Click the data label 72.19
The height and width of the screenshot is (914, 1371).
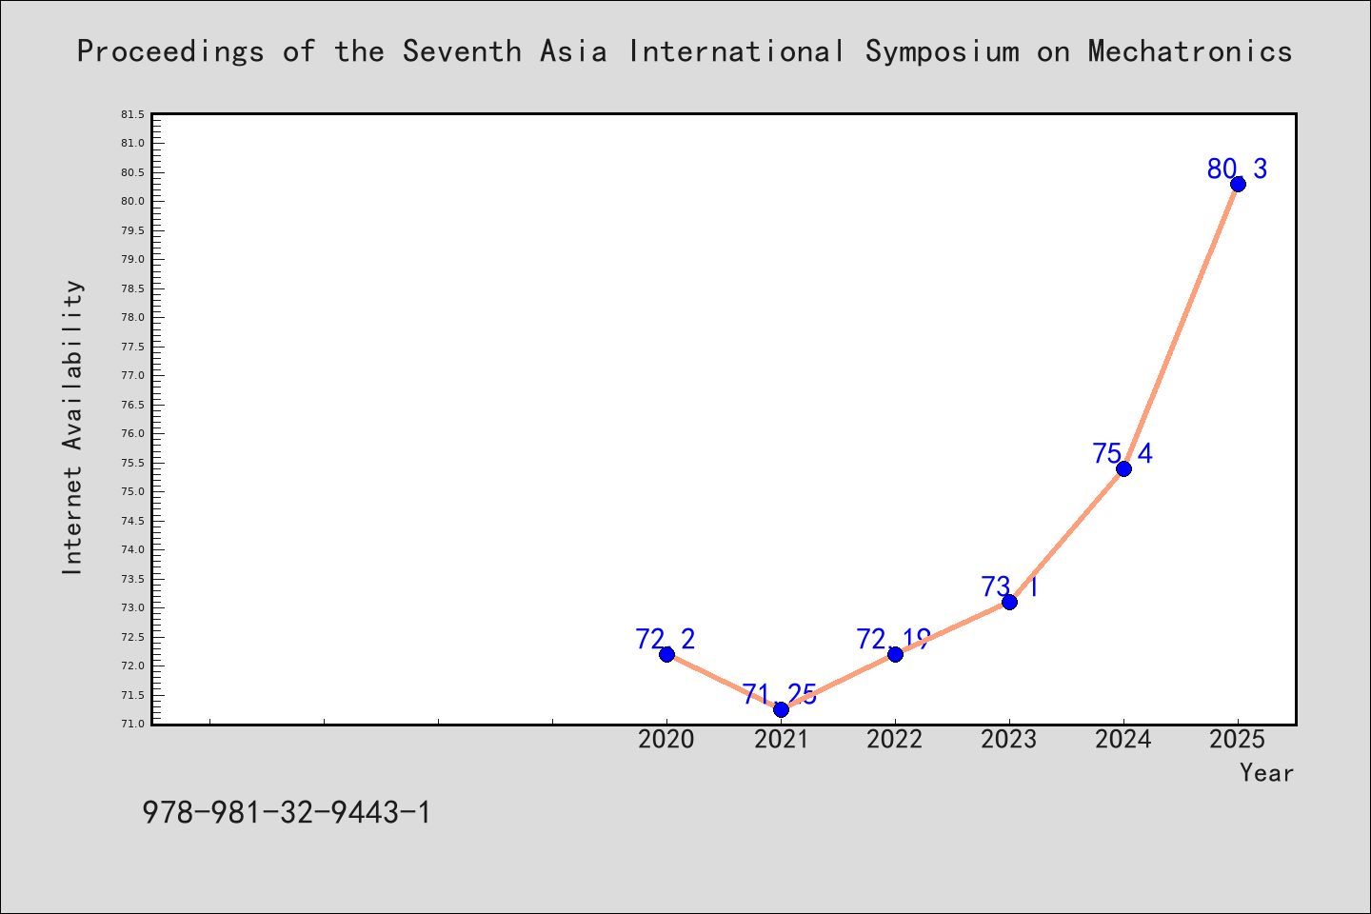pyautogui.click(x=894, y=639)
